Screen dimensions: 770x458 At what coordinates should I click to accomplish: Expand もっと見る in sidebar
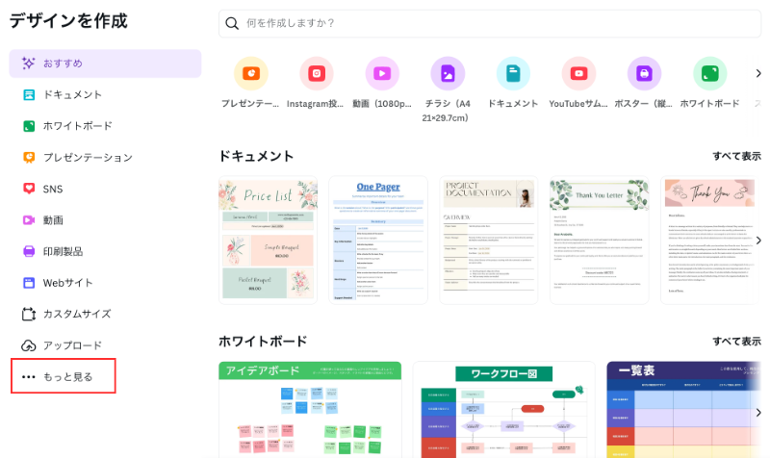(x=64, y=376)
